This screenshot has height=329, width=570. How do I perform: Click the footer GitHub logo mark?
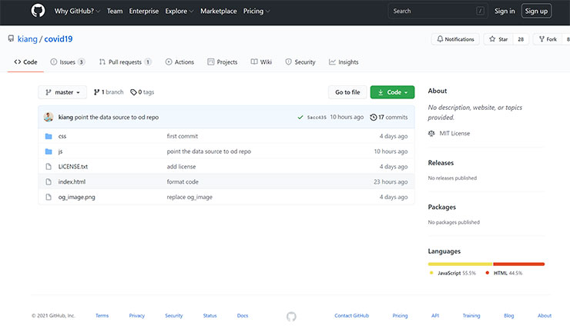pyautogui.click(x=291, y=316)
